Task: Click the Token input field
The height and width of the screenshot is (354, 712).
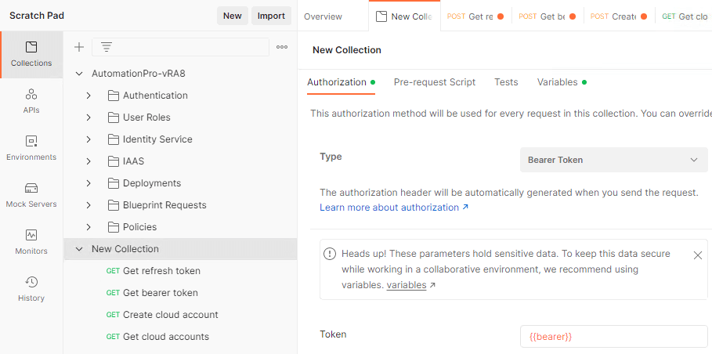Action: 613,336
